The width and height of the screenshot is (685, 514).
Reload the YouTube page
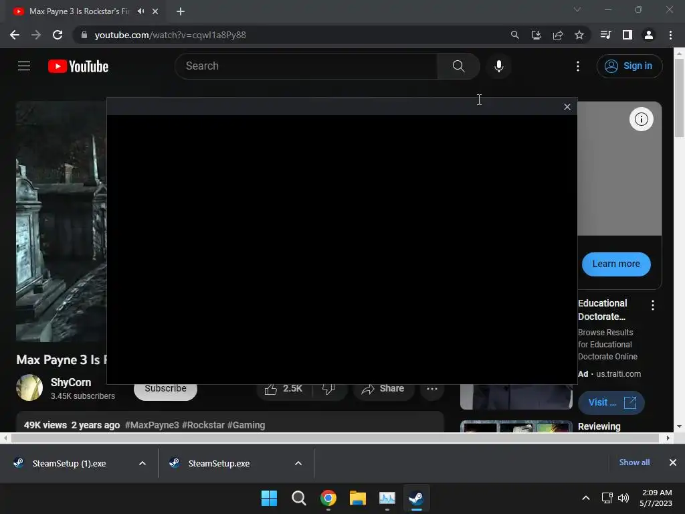pyautogui.click(x=58, y=35)
